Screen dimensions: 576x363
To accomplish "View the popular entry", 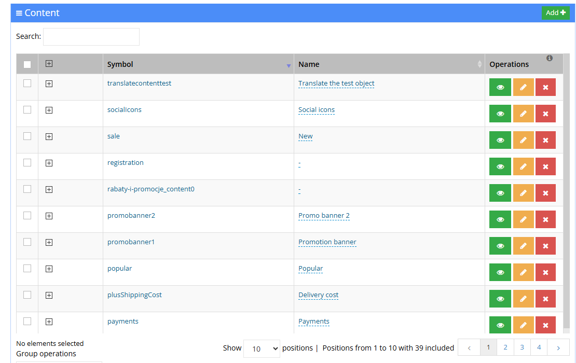I will (x=500, y=272).
